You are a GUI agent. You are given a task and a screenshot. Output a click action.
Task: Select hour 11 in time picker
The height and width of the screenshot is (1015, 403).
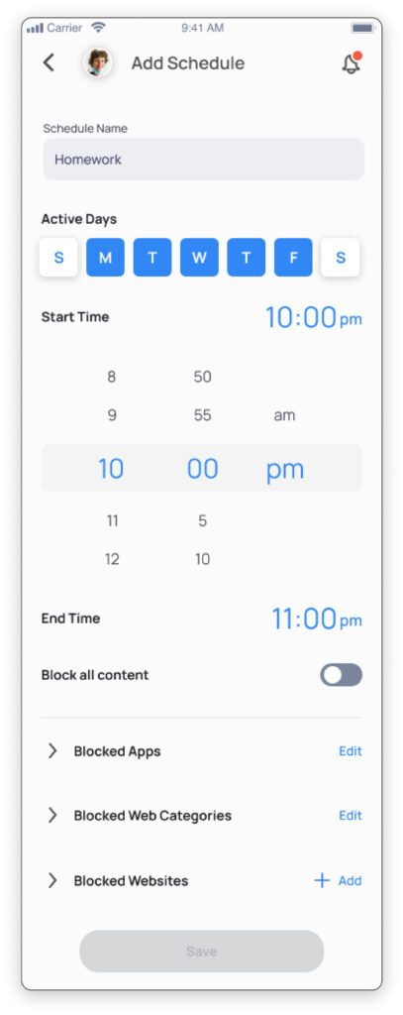click(112, 521)
